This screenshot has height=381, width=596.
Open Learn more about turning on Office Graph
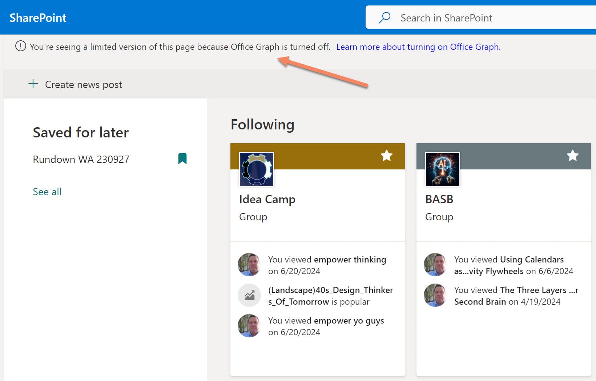(418, 47)
